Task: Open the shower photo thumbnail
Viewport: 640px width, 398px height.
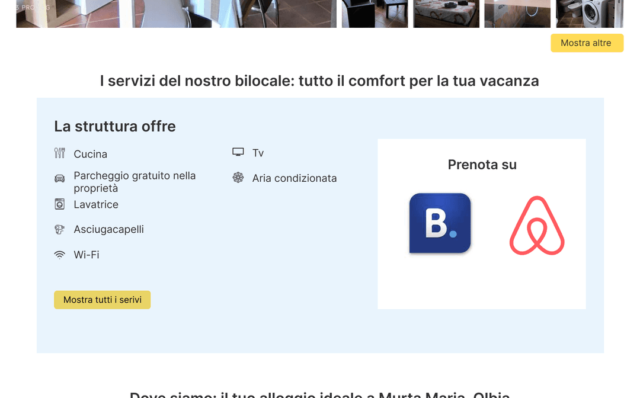Action: coord(517,14)
